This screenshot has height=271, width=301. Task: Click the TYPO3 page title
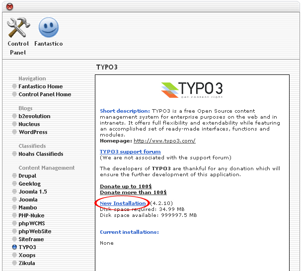107,67
